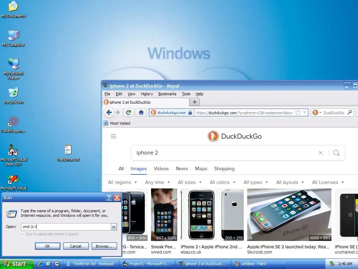358x269 pixels.
Task: Open the Recycle Bin icon
Action: tap(14, 96)
